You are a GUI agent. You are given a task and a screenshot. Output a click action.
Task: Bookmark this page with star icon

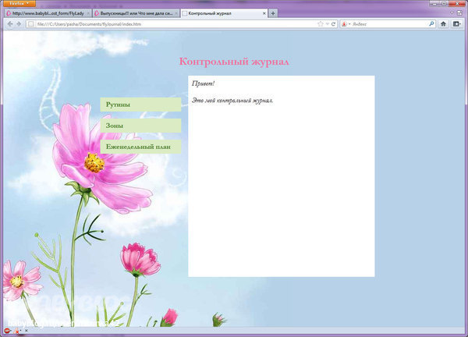(321, 24)
